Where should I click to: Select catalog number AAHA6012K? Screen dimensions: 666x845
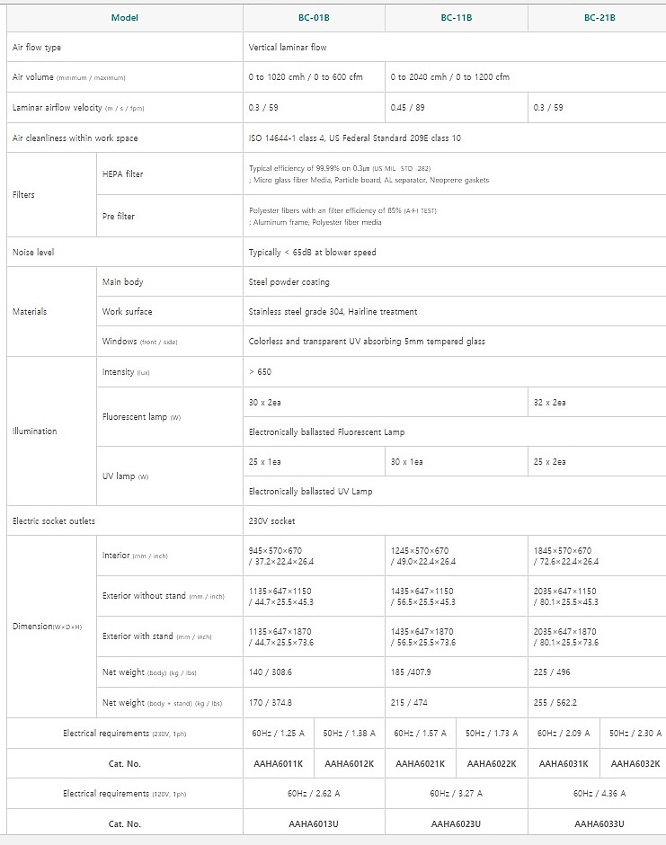(x=349, y=764)
